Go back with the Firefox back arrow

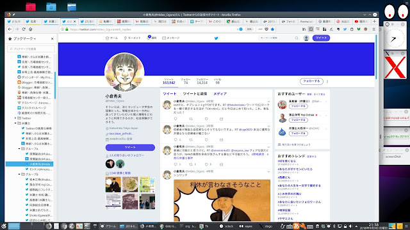[x=10, y=29]
